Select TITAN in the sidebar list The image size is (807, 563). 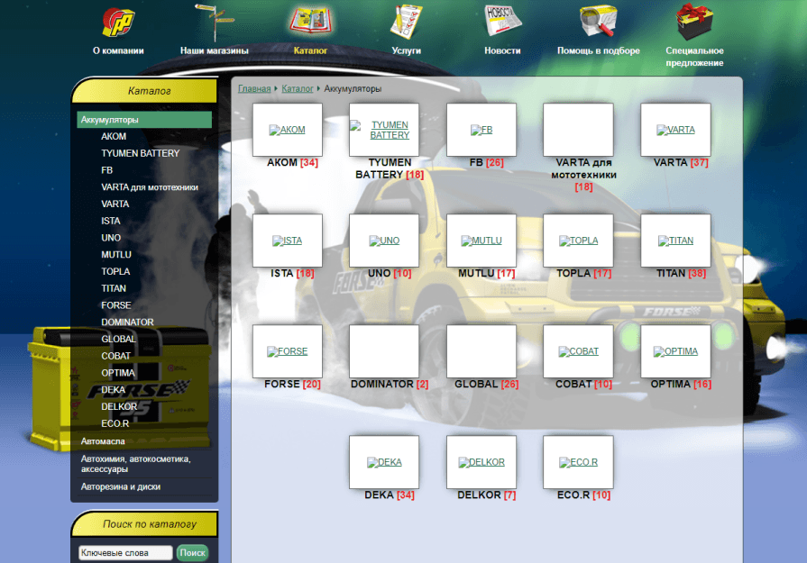point(114,288)
